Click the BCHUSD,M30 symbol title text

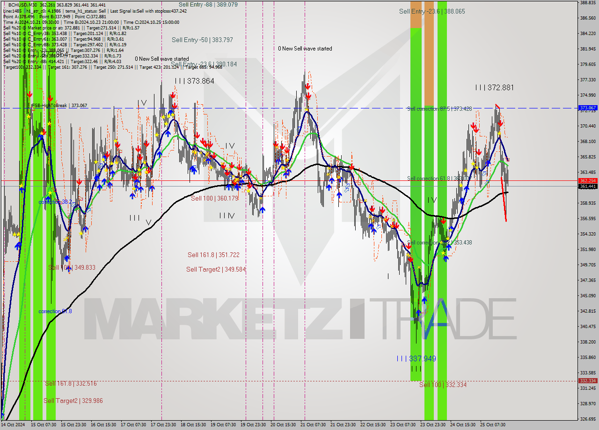coord(22,5)
